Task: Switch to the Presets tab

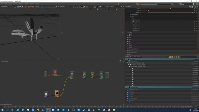Action: click(x=139, y=57)
